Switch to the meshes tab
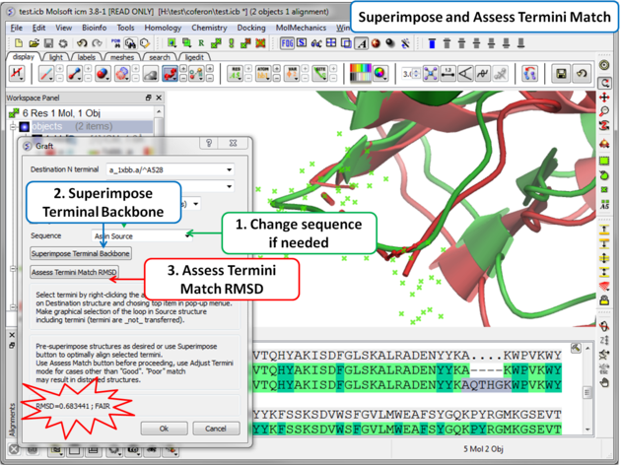The width and height of the screenshot is (621, 465). point(122,57)
